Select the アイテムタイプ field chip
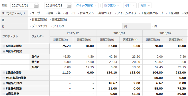The image size is (188, 96). [x=126, y=13]
